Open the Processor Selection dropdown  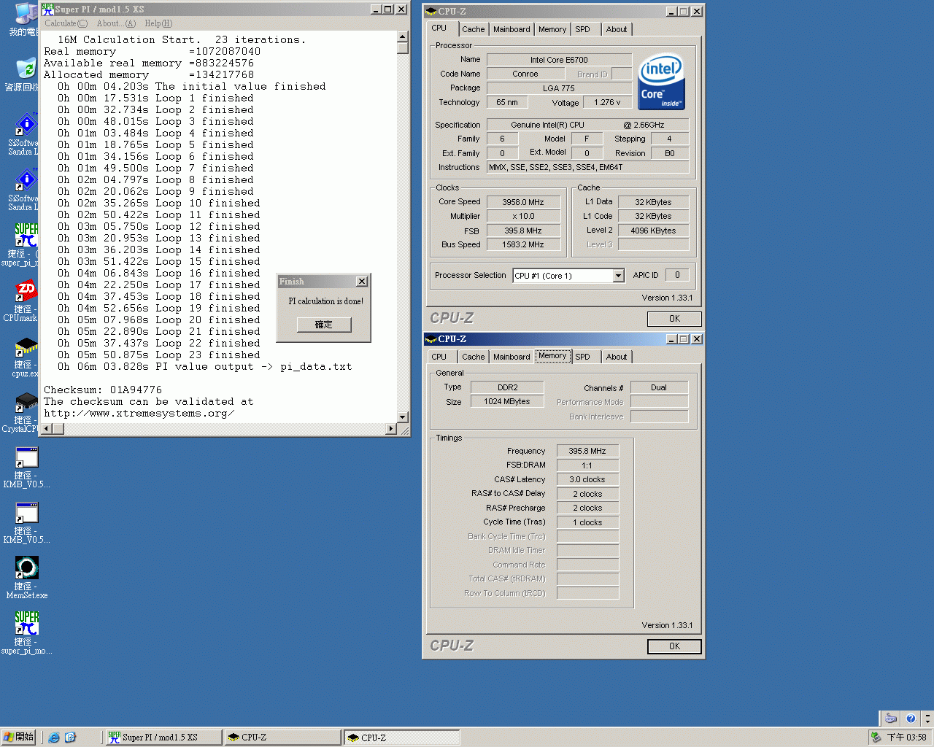(x=619, y=276)
